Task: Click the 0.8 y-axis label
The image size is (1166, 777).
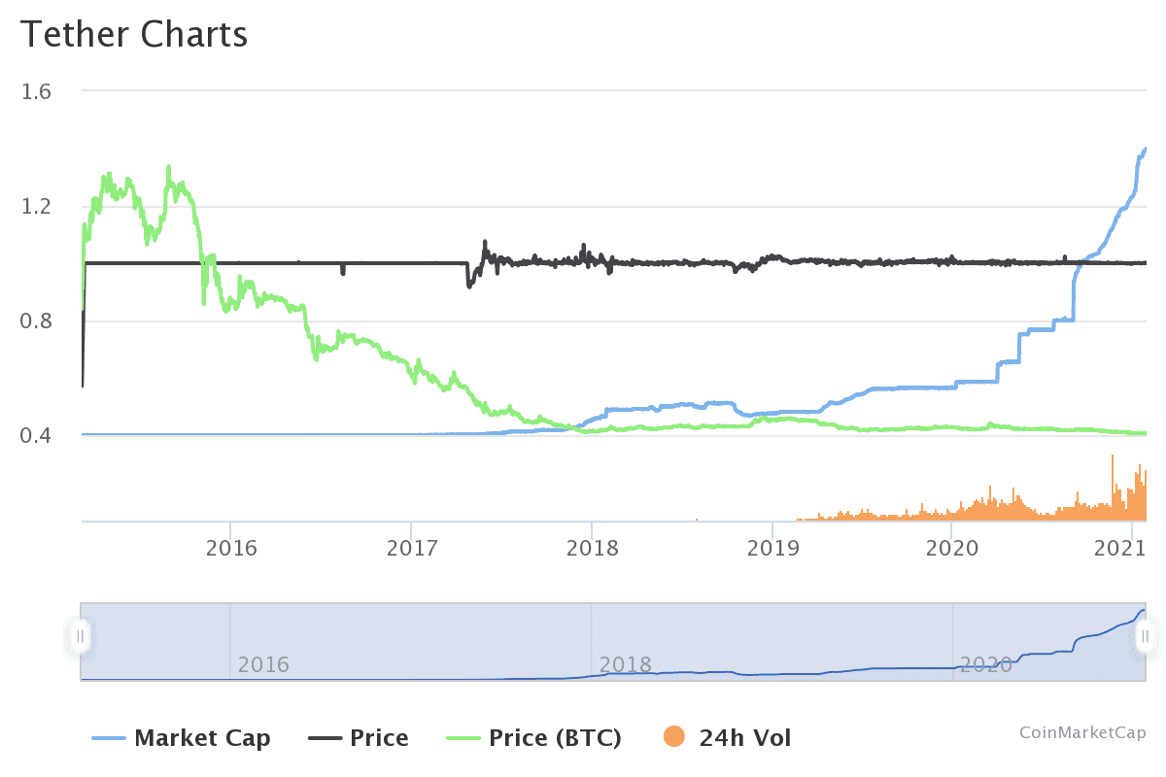Action: (37, 321)
